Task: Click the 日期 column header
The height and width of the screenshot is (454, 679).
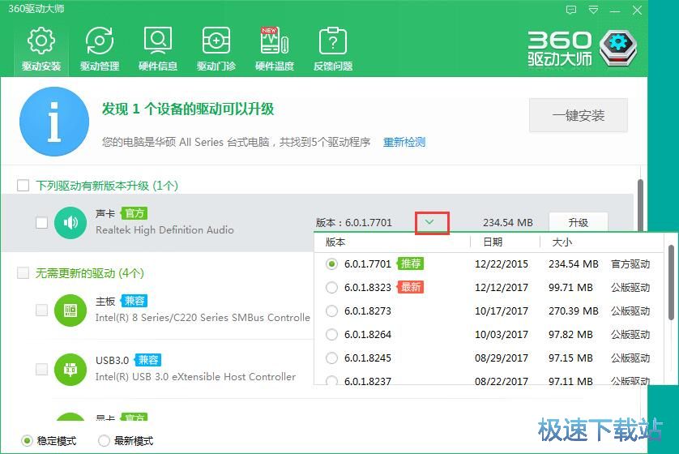Action: click(x=493, y=242)
